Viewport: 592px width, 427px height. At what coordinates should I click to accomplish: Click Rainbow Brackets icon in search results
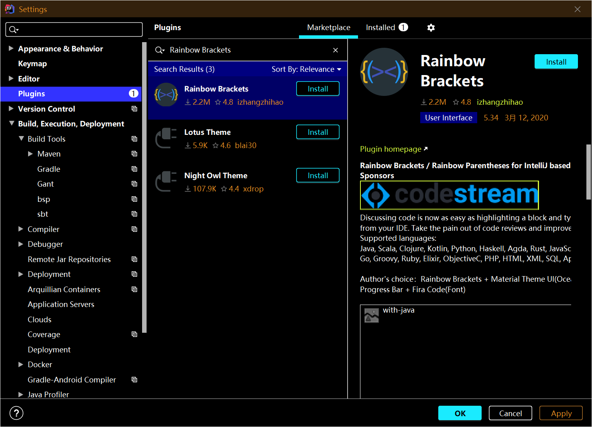tap(166, 95)
